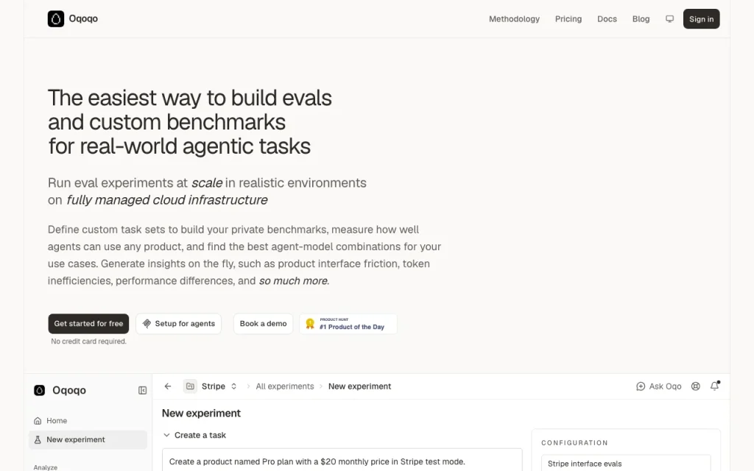Open notifications bell

coord(714,386)
